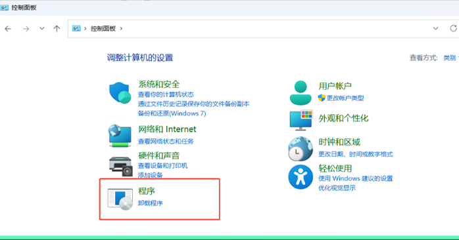This screenshot has height=240, width=459.
Task: Expand chevron after 控制面板 in breadcrumb
Action: (121, 29)
